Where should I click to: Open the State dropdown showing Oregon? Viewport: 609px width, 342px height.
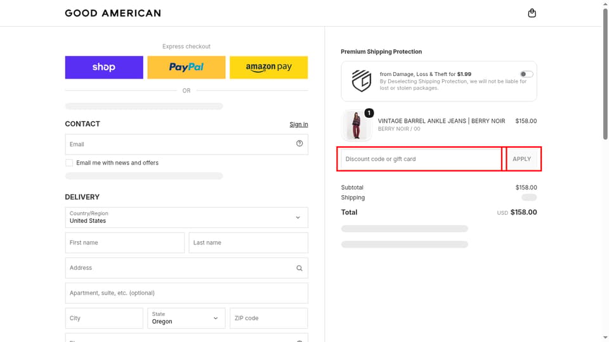click(x=187, y=318)
